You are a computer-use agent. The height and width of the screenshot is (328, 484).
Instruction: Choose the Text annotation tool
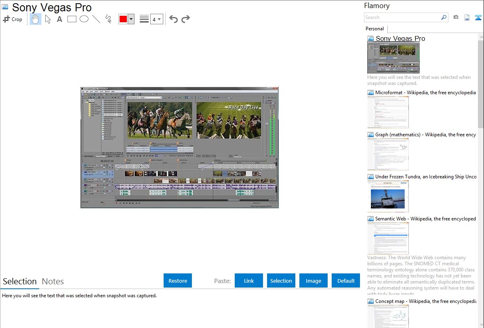[59, 19]
